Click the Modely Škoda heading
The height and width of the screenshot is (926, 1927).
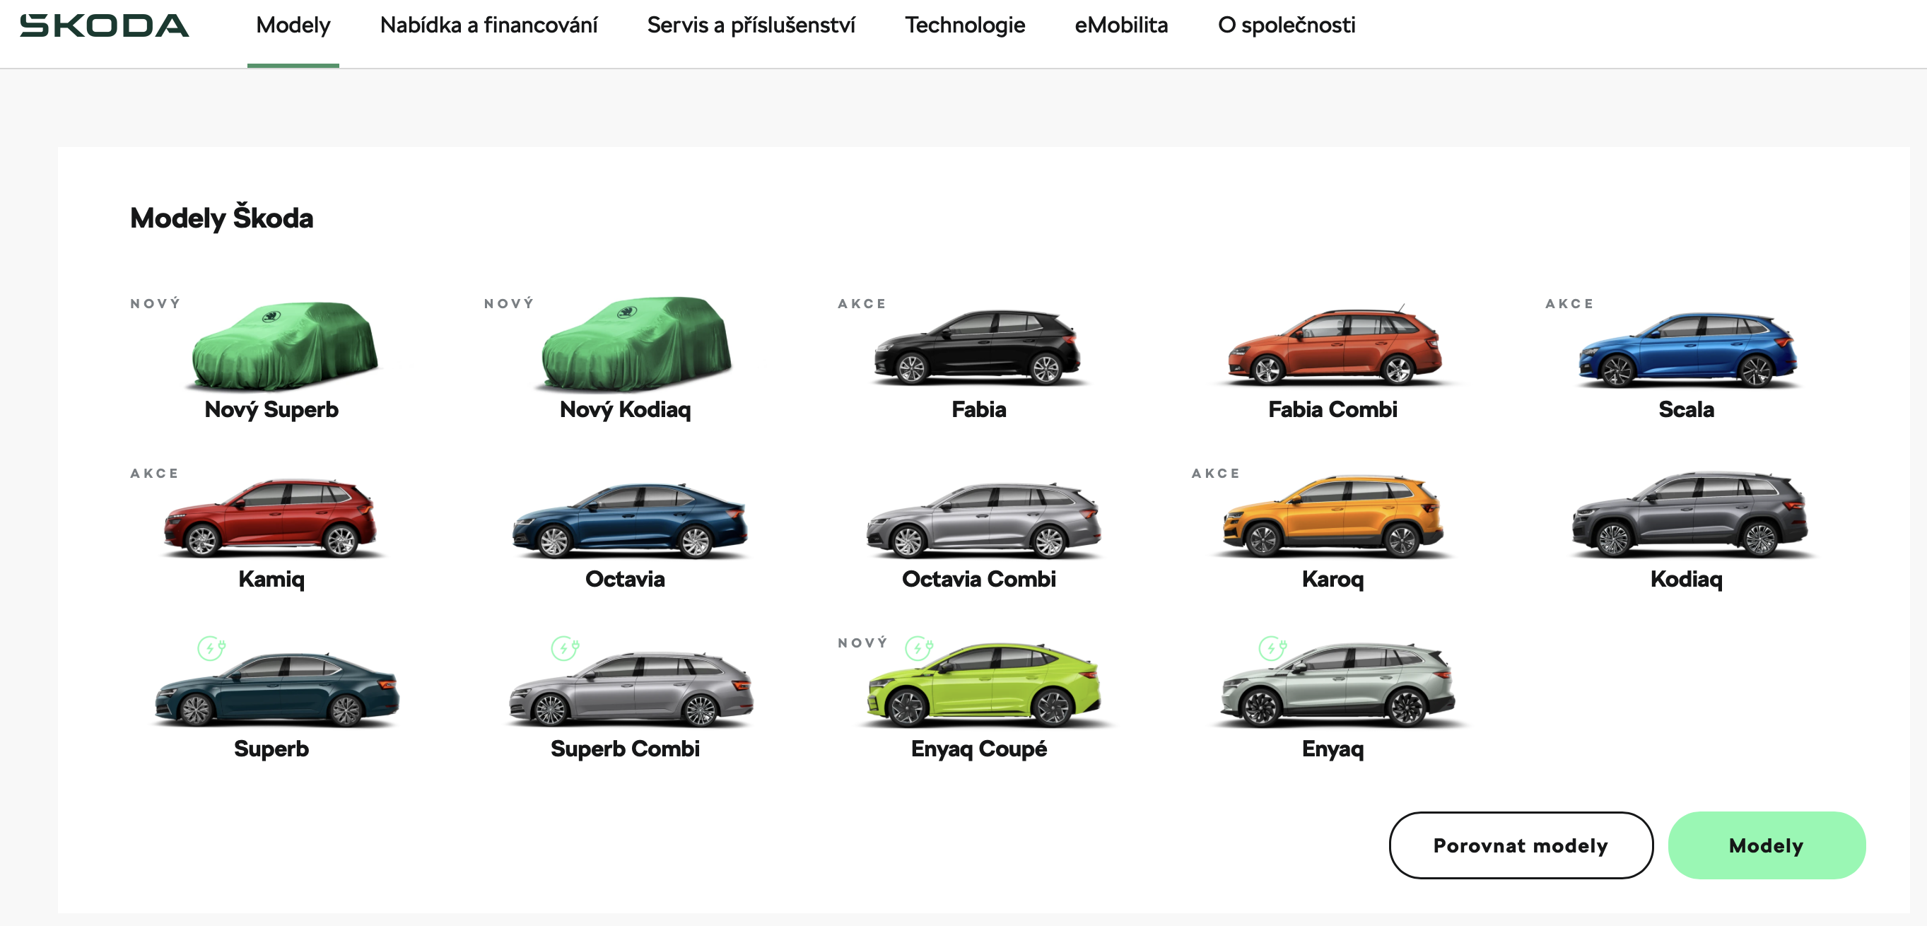(221, 218)
